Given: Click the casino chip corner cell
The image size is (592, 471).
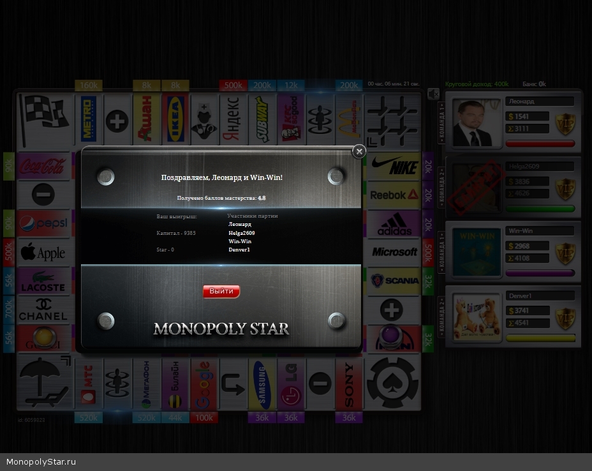Looking at the screenshot, I should pos(393,383).
